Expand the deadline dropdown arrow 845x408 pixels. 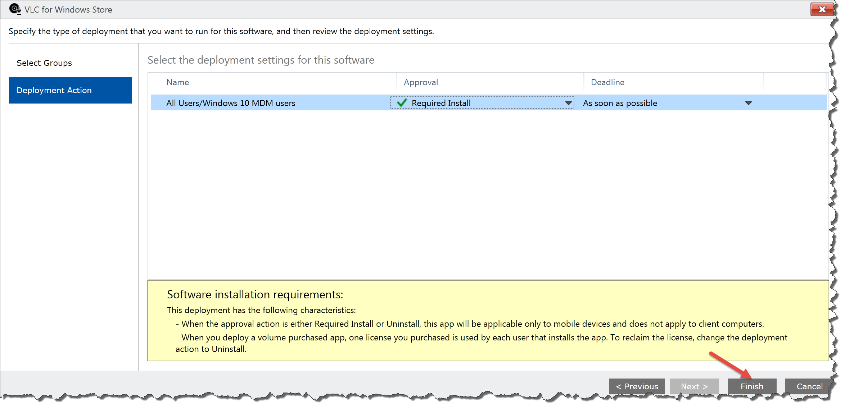click(x=748, y=103)
